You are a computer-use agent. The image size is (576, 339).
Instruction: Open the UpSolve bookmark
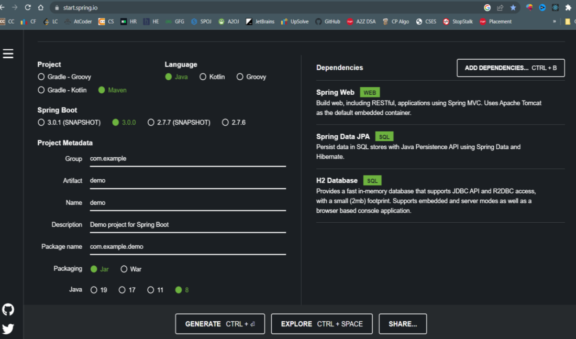pyautogui.click(x=295, y=21)
